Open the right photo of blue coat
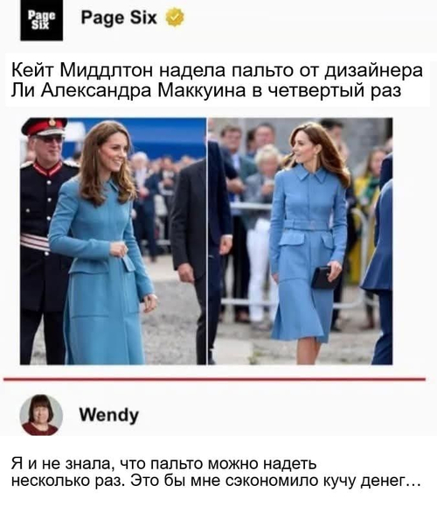The height and width of the screenshot is (506, 437). click(301, 241)
